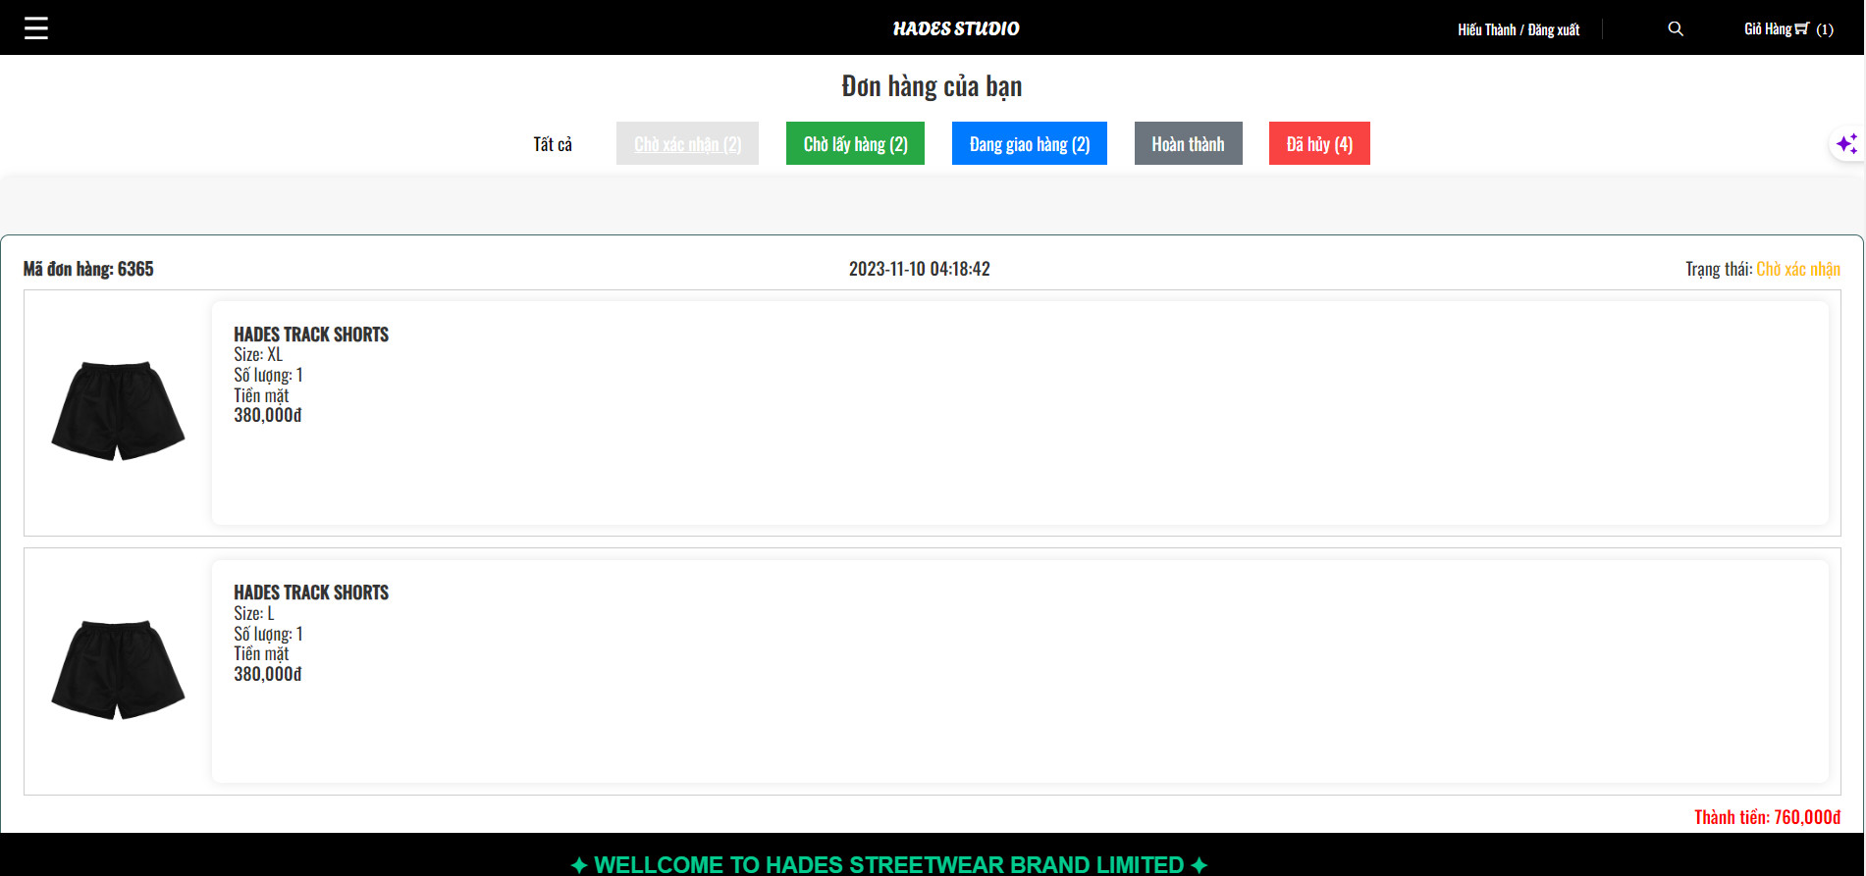Click the status Chờ xác nhận label
Image resolution: width=1866 pixels, height=876 pixels.
click(1798, 269)
